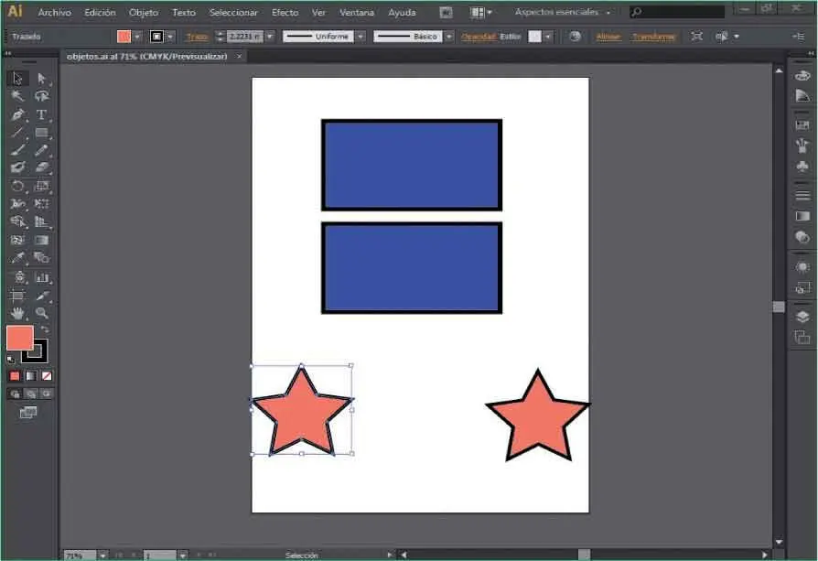Image resolution: width=818 pixels, height=561 pixels.
Task: Select the Line Segment tool
Action: 17,133
